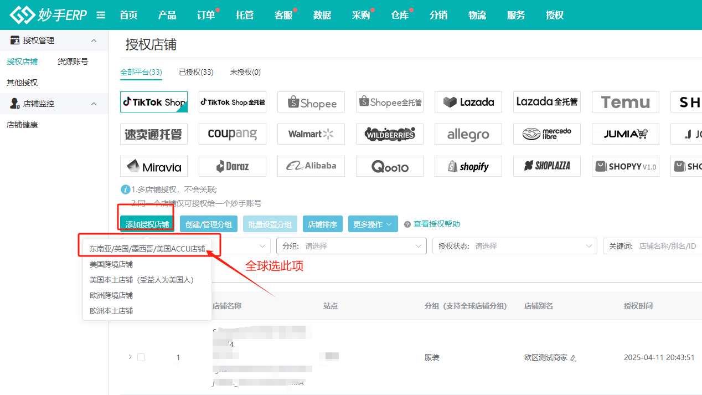702x395 pixels.
Task: Select the TikTok Shop platform tile
Action: [154, 102]
